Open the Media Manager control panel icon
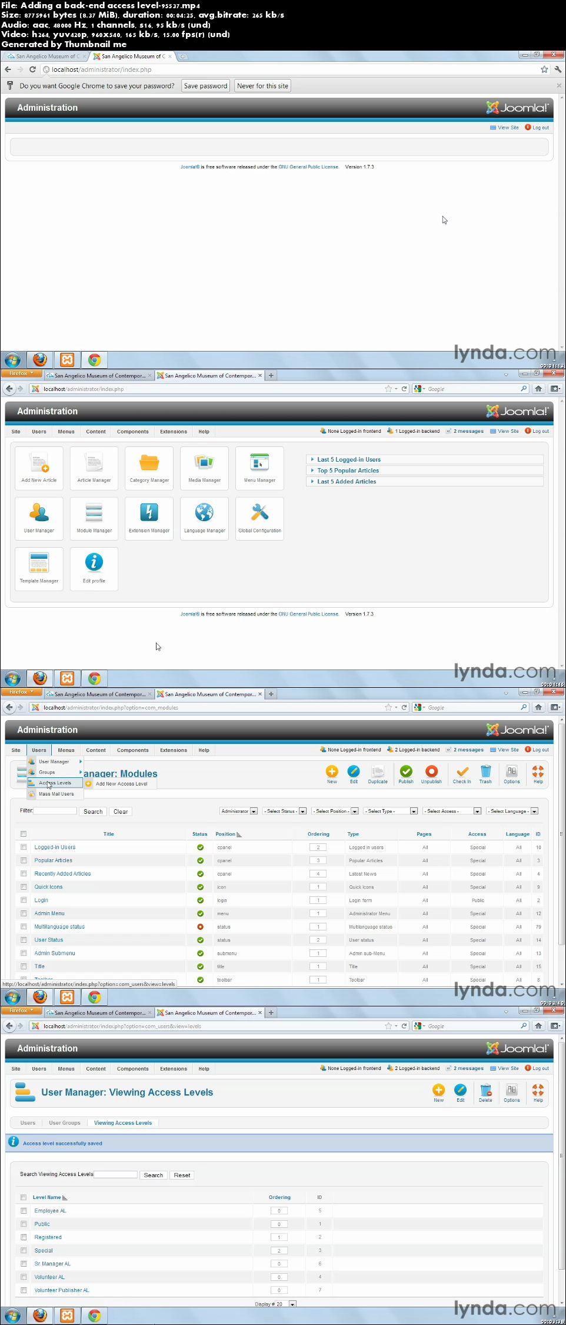 [x=204, y=468]
